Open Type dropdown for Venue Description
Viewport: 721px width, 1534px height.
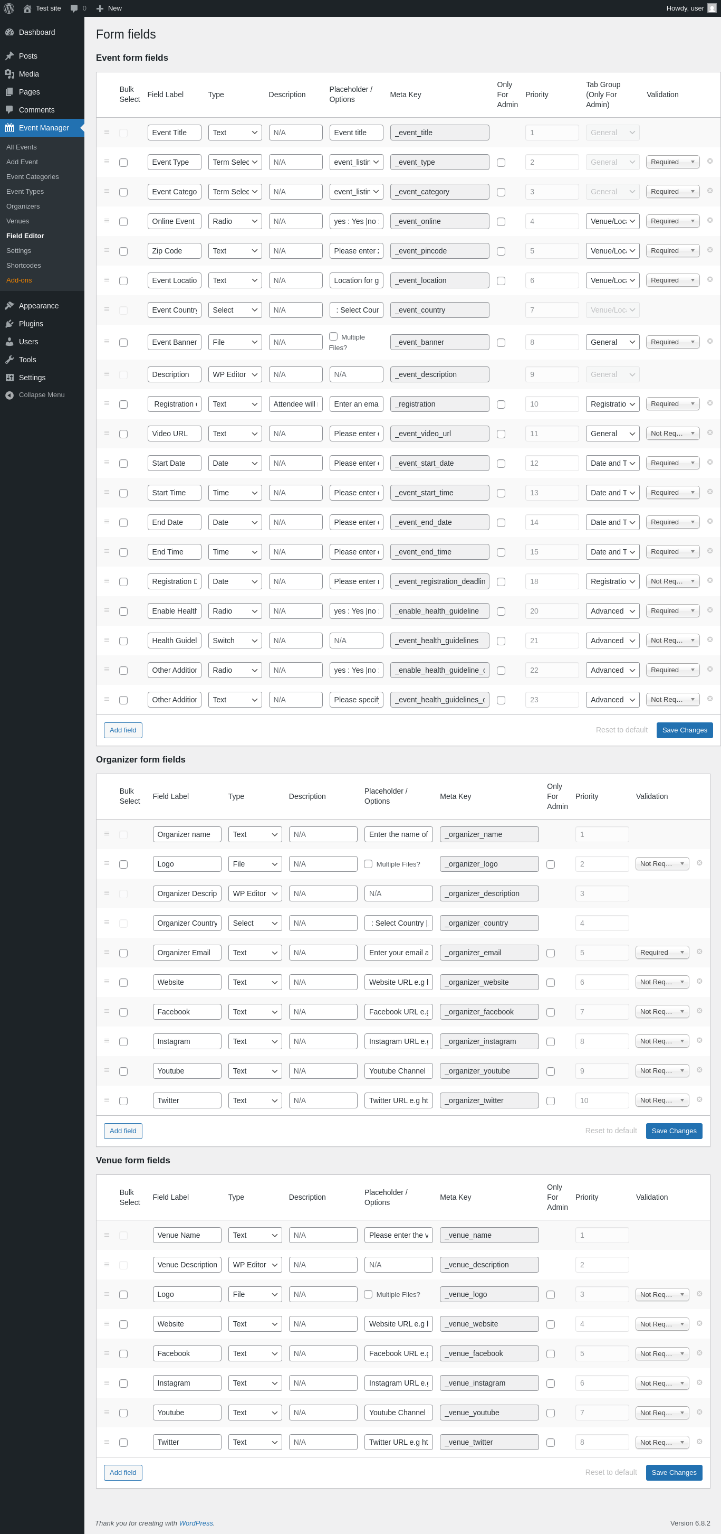click(x=255, y=1265)
